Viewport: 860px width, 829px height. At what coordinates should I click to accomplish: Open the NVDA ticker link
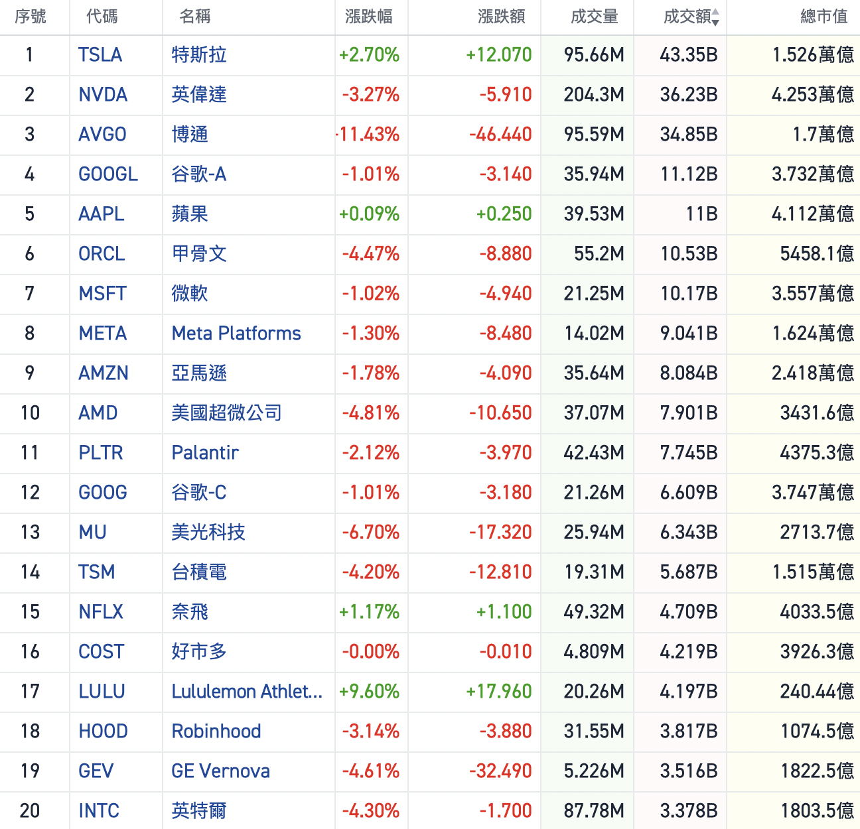coord(103,94)
